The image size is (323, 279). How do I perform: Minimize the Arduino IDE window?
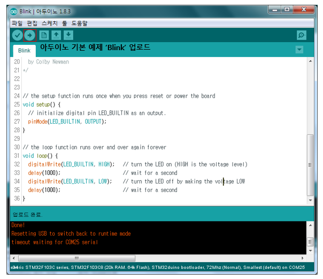pos(275,10)
